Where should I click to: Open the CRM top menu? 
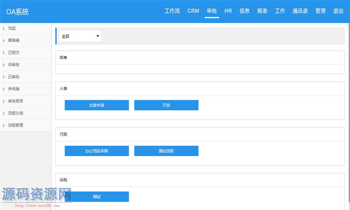click(x=193, y=11)
